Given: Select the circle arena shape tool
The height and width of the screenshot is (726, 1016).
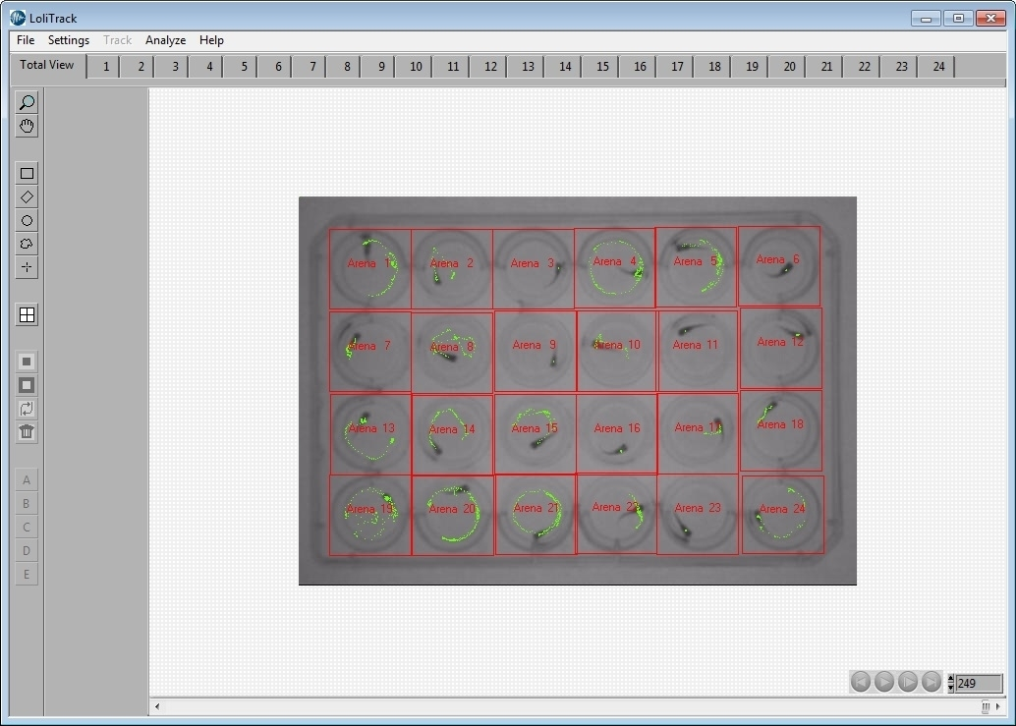Looking at the screenshot, I should coord(27,221).
